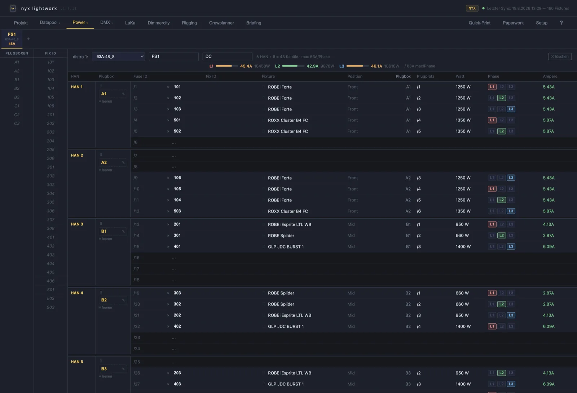577x393 pixels.
Task: Expand the DMX menu
Action: [x=106, y=23]
